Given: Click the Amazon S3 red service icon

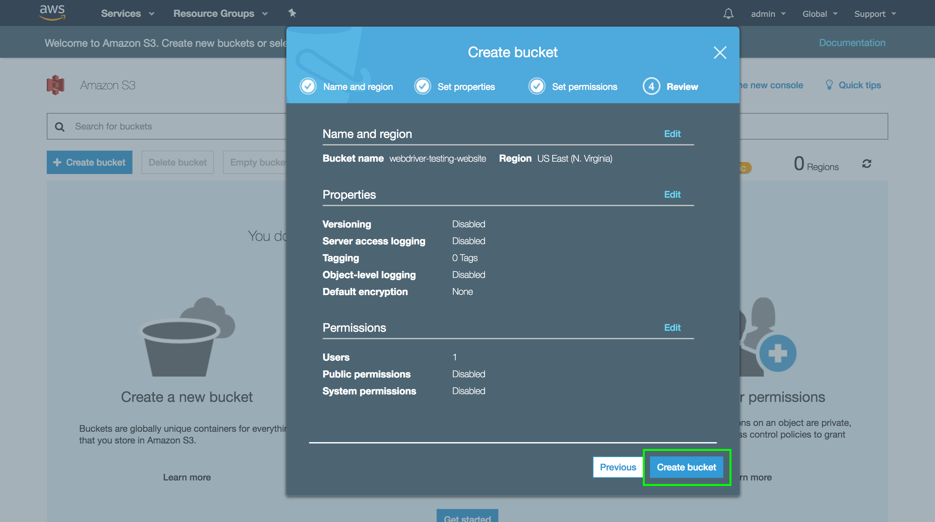Looking at the screenshot, I should tap(56, 85).
